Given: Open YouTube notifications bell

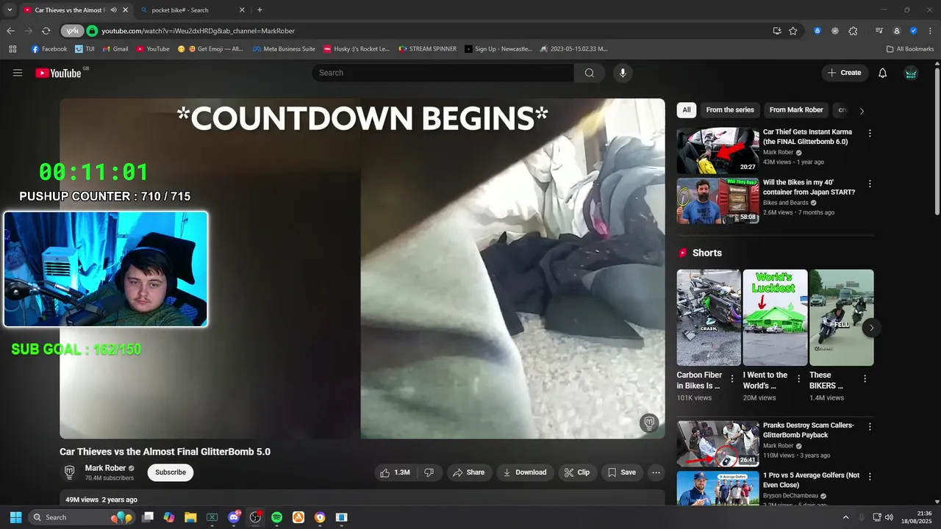Looking at the screenshot, I should coord(883,73).
